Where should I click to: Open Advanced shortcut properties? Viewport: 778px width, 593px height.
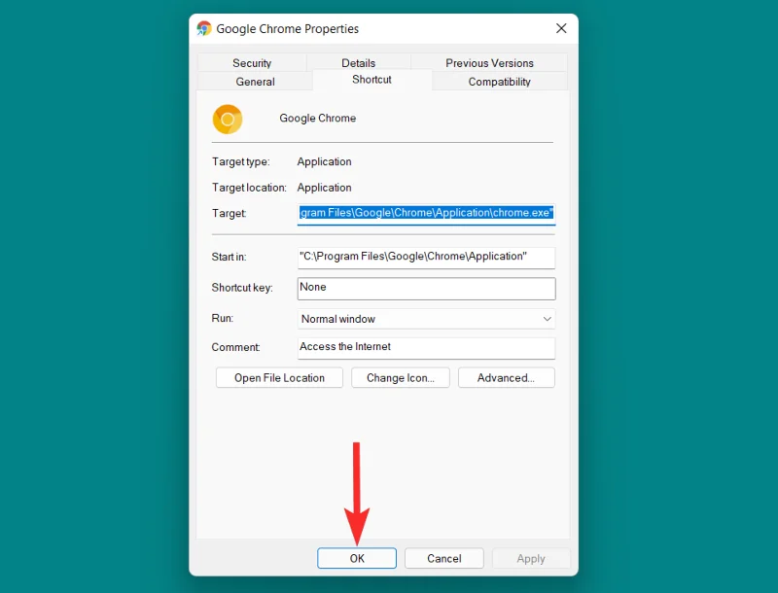506,377
